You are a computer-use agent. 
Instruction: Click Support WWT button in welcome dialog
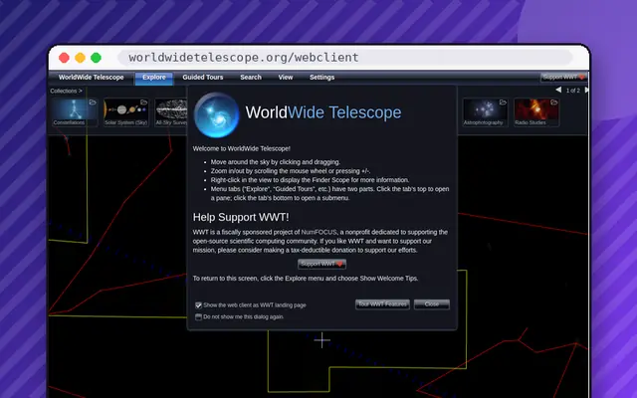(x=321, y=264)
